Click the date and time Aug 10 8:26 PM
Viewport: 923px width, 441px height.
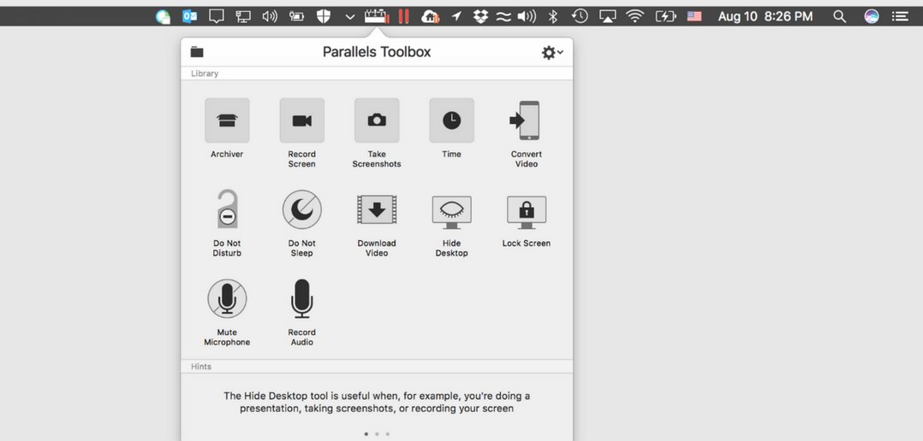click(x=765, y=16)
